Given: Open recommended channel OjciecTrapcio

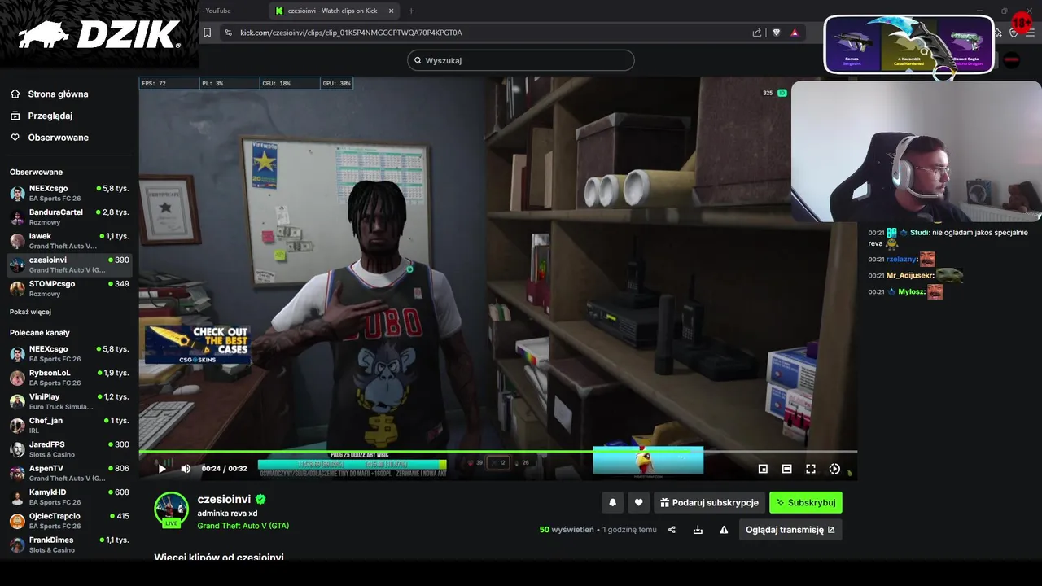Looking at the screenshot, I should click(x=69, y=521).
